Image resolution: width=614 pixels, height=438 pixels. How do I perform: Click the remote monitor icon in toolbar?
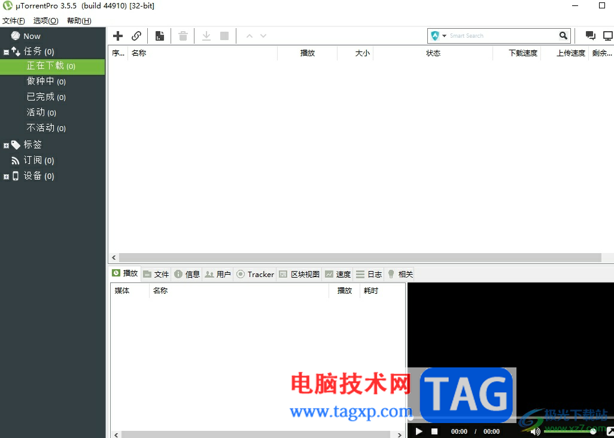tap(608, 36)
